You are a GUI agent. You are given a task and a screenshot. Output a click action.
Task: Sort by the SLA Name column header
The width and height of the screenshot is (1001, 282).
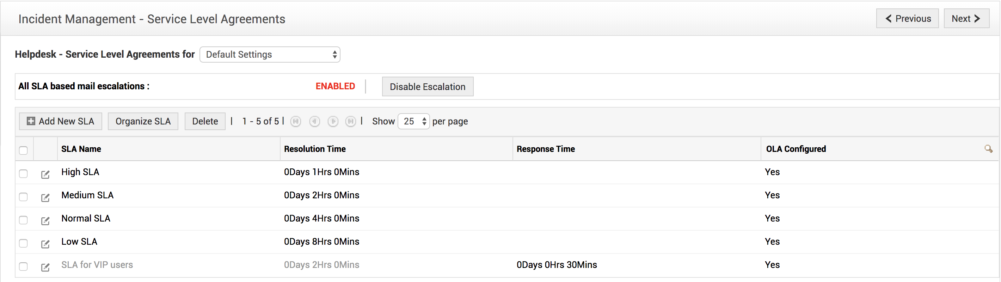[81, 149]
